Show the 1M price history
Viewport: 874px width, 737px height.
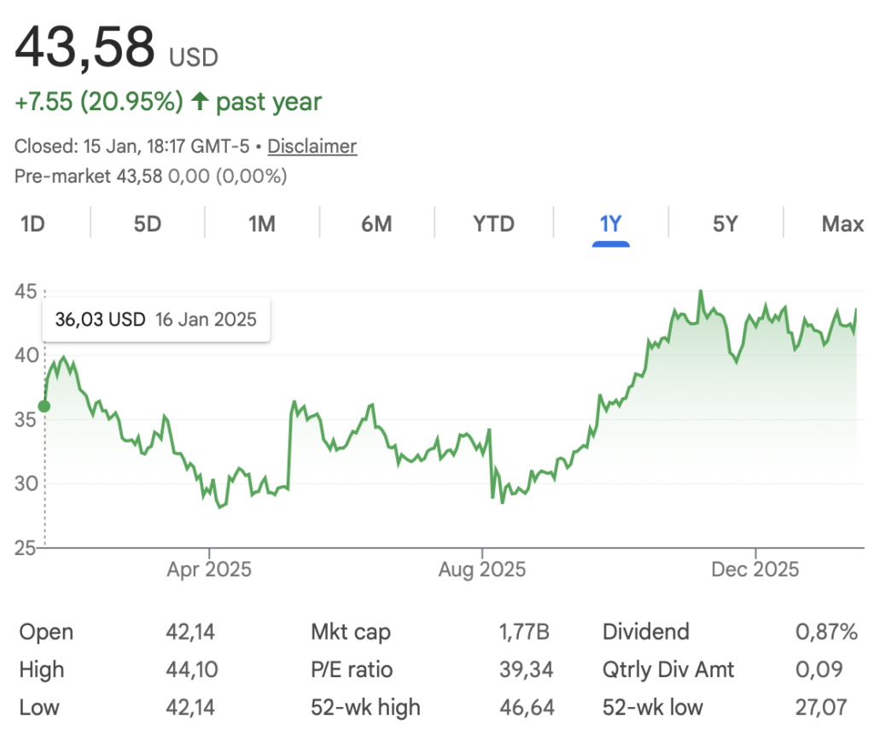[261, 225]
